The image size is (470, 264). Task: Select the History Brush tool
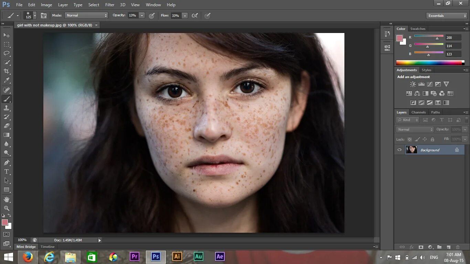7,117
